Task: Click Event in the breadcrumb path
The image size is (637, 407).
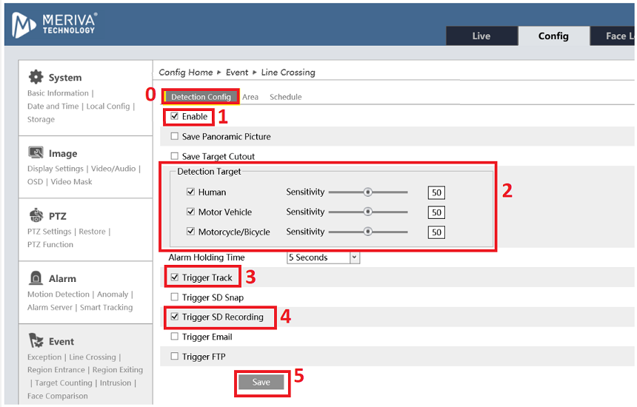Action: [x=237, y=73]
